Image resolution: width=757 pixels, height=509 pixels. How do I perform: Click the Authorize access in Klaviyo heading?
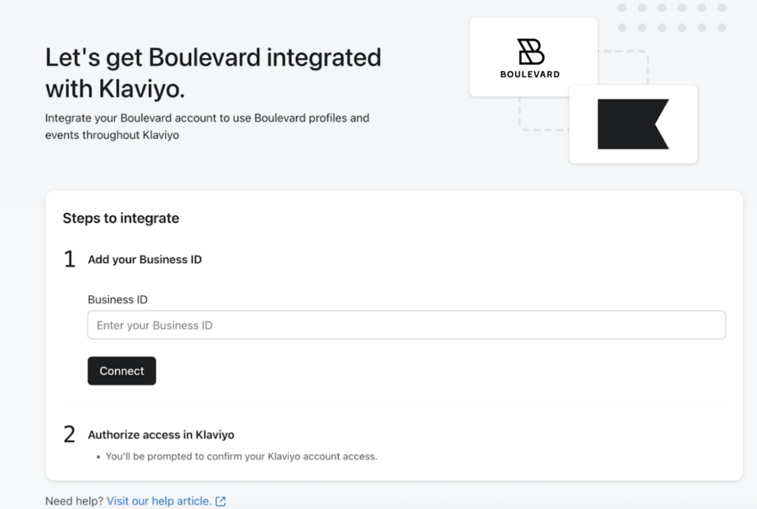pos(161,435)
